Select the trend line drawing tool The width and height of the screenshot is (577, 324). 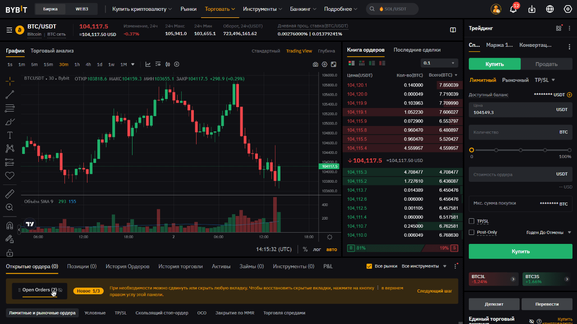(x=9, y=94)
